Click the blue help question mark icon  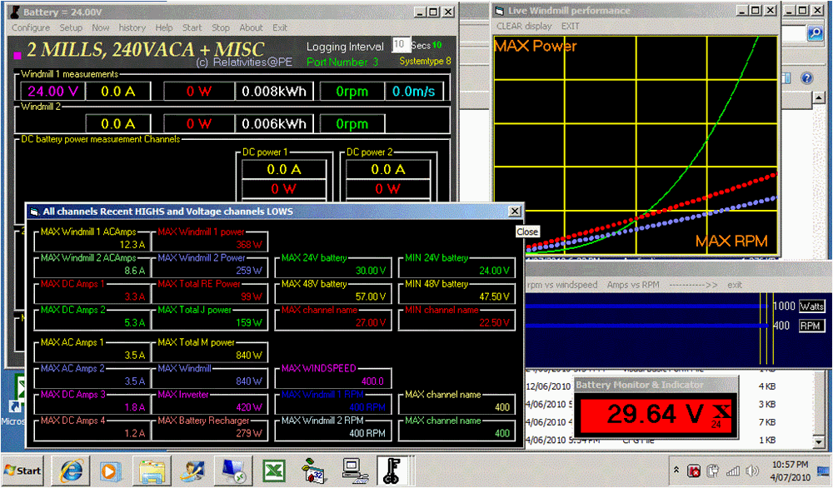806,77
